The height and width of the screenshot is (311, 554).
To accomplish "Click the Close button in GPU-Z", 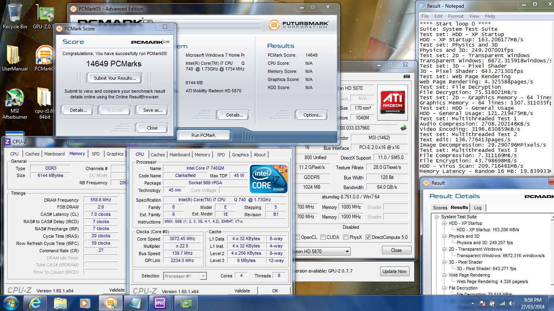I will 396,250.
